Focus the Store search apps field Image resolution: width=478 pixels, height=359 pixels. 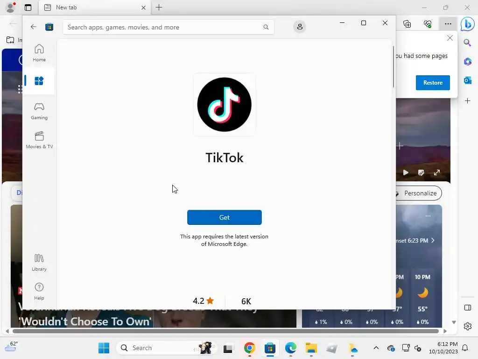[168, 27]
